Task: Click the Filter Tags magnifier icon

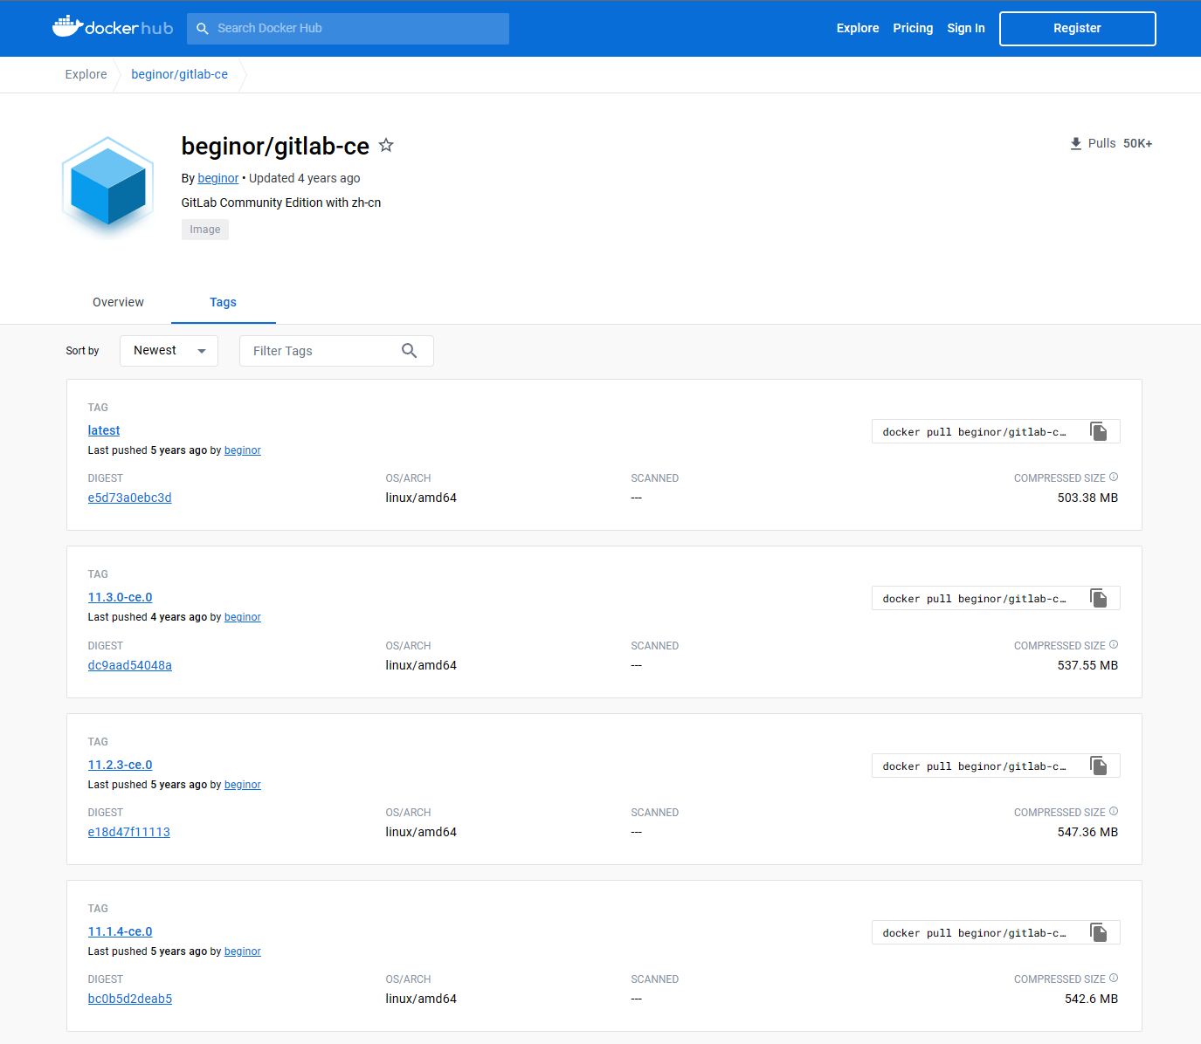Action: pos(409,351)
